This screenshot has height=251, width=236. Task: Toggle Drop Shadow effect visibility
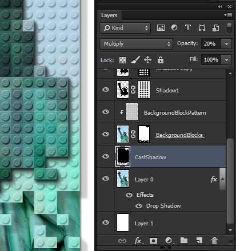[139, 206]
